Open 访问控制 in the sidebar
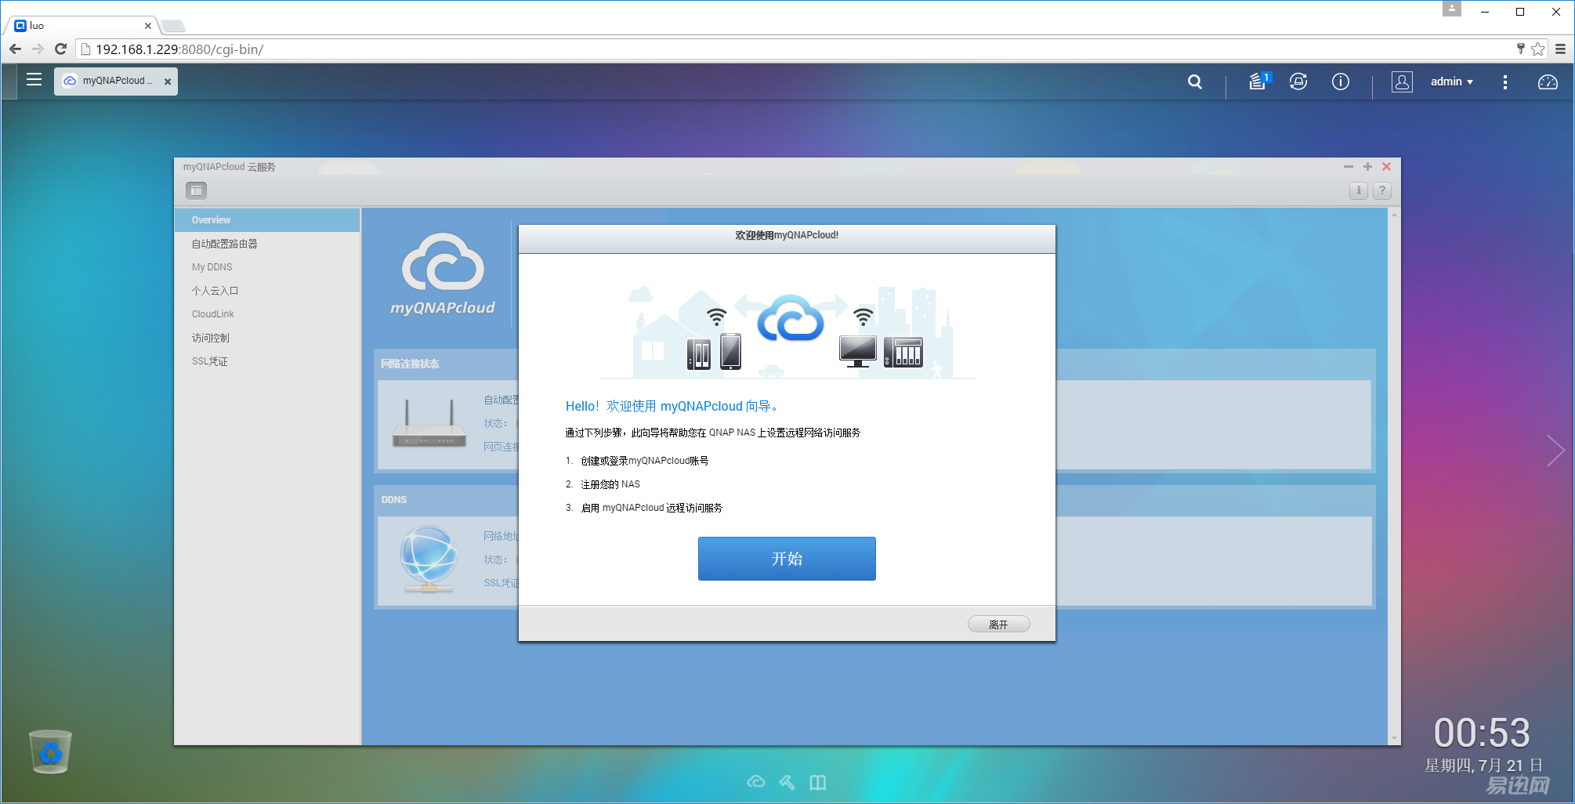Screen dimensions: 1575x804 pyautogui.click(x=267, y=338)
